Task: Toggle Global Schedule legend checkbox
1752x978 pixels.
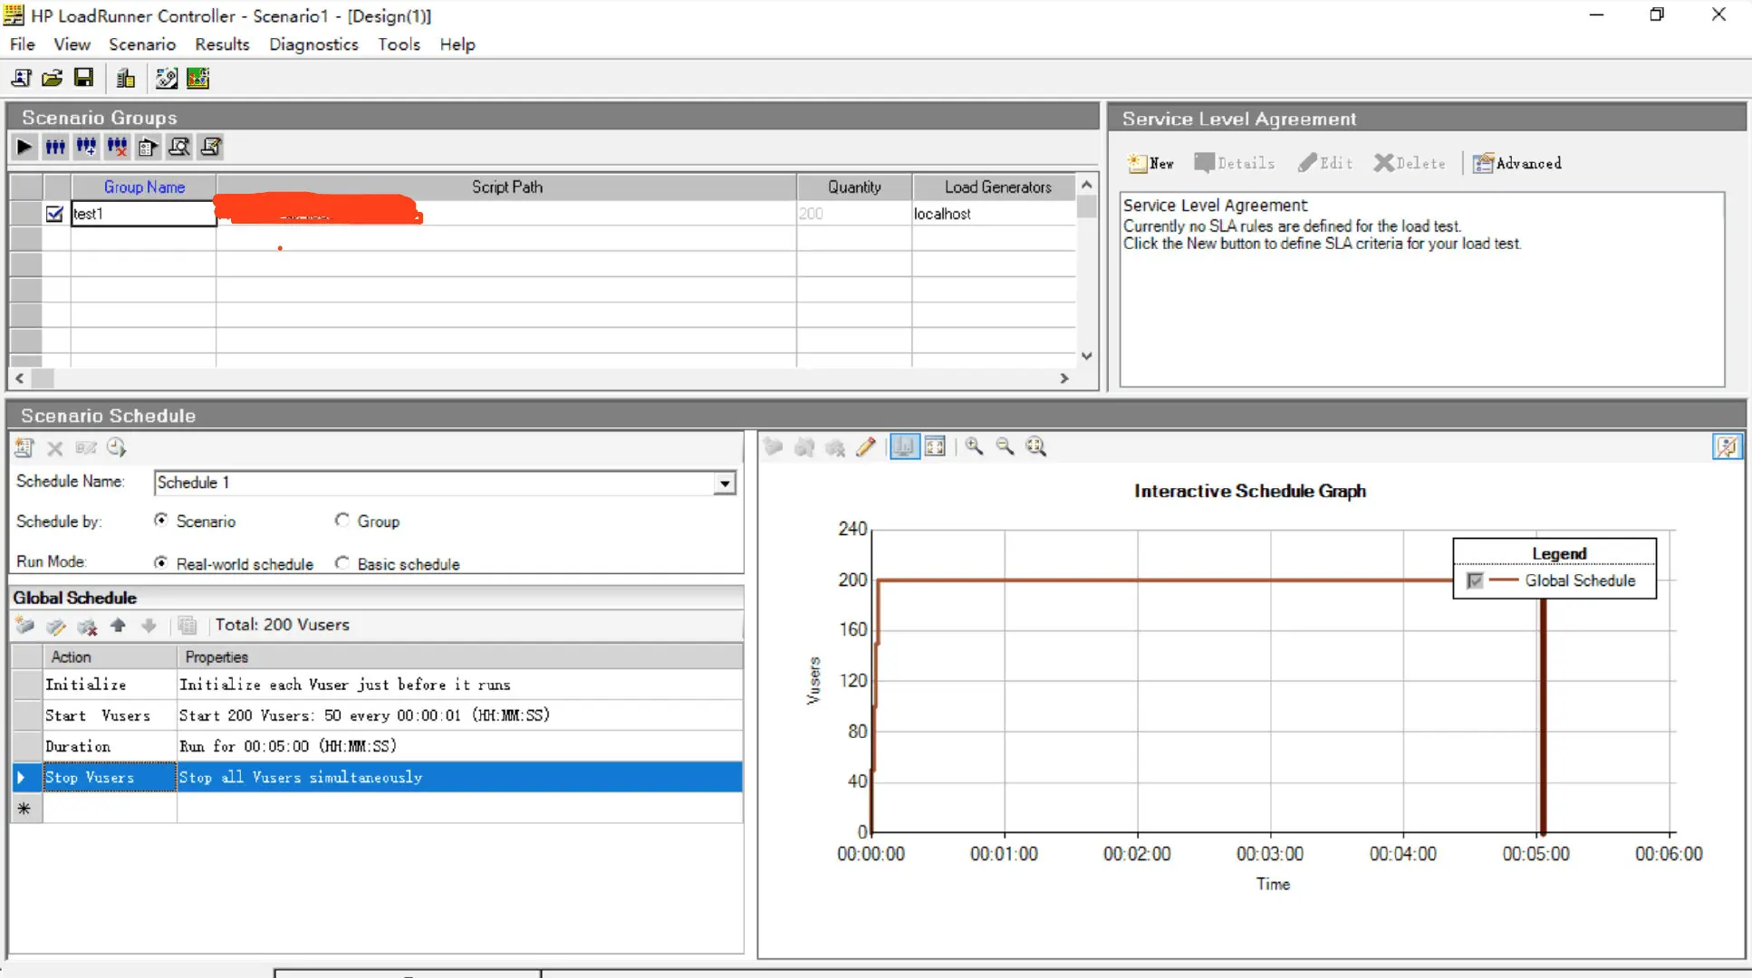Action: click(1475, 580)
